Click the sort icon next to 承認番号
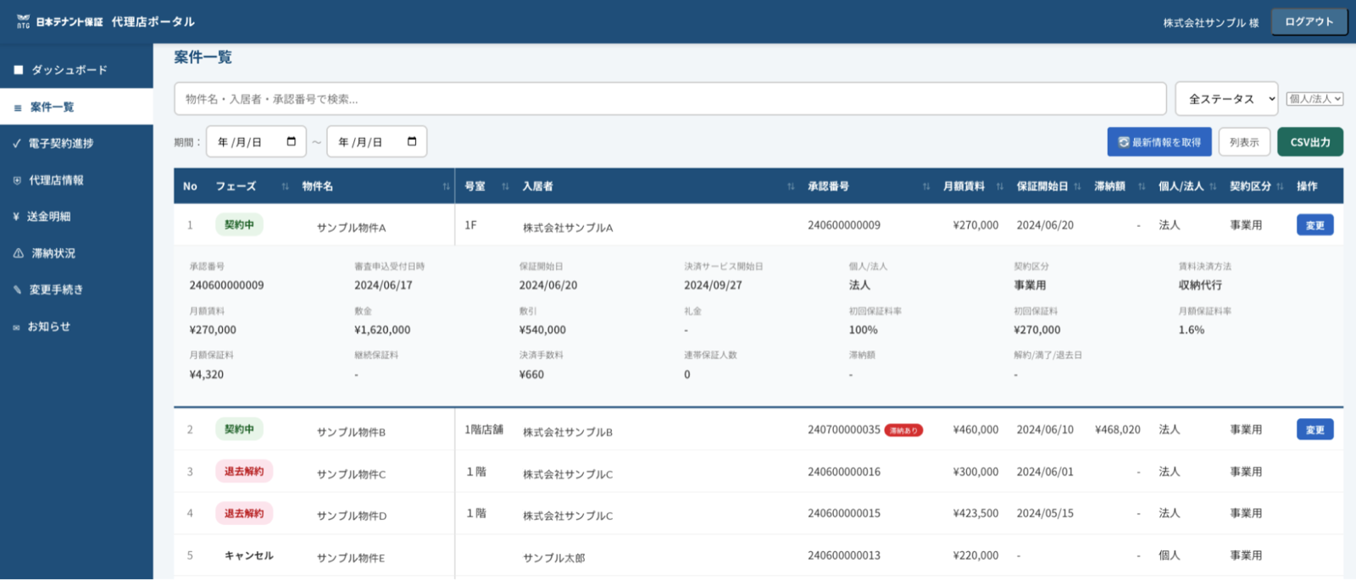The height and width of the screenshot is (580, 1356). [925, 186]
